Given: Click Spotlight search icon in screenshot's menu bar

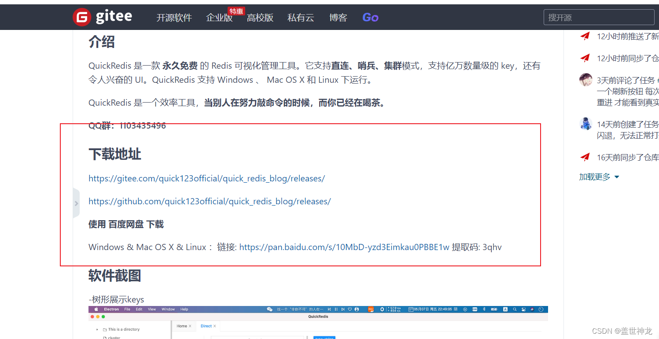Looking at the screenshot, I should (515, 310).
